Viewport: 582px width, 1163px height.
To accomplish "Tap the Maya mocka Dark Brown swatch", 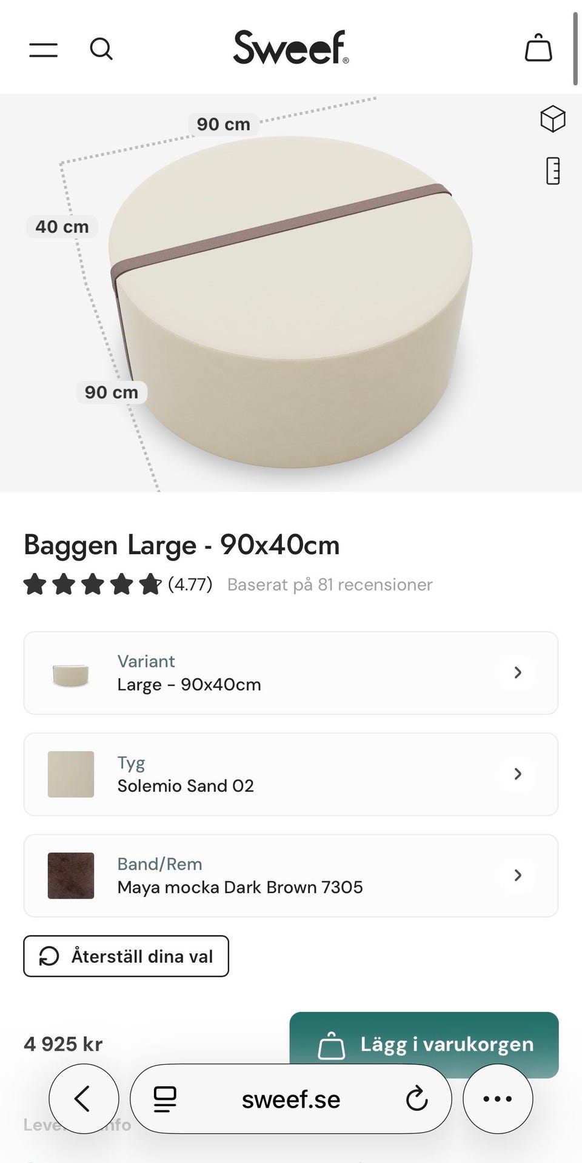I will (x=71, y=875).
